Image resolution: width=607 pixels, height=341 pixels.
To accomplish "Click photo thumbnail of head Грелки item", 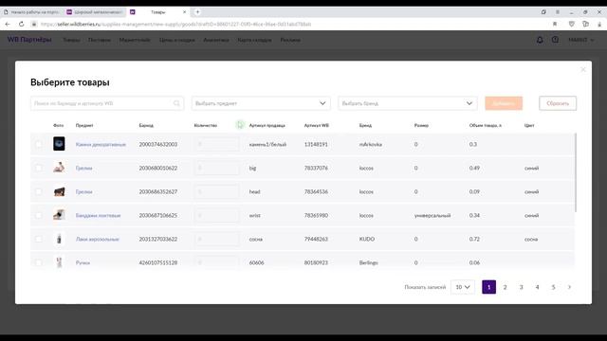I will pyautogui.click(x=59, y=191).
